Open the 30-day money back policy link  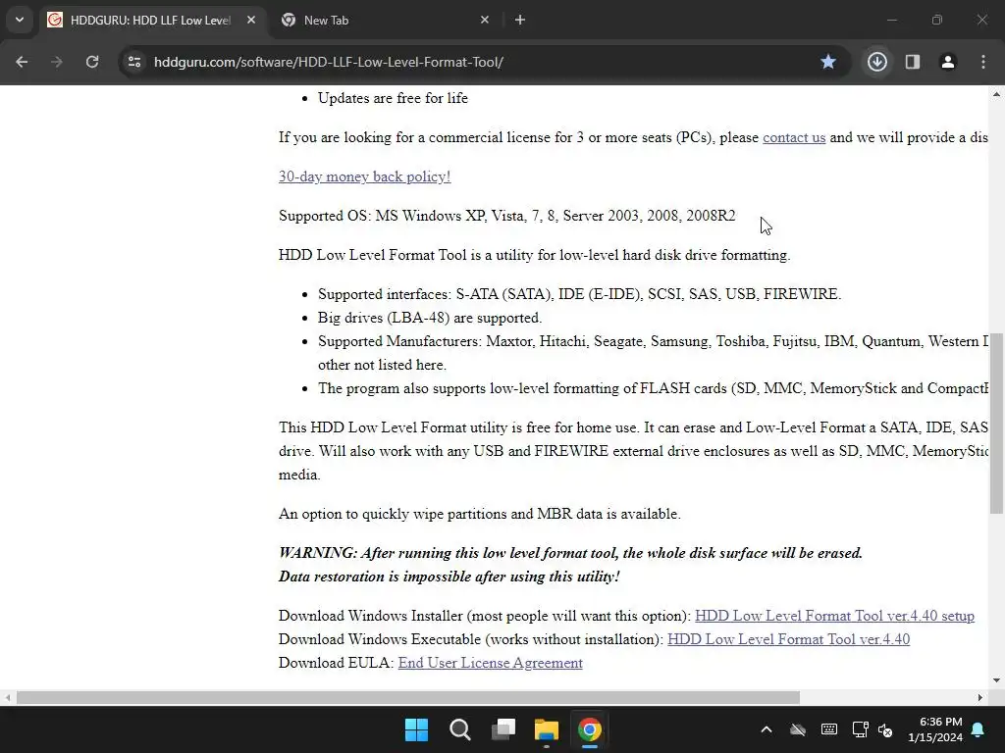coord(365,176)
